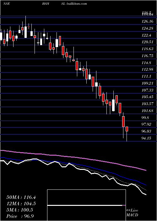Viewport: 157px width, 221px height.
Task: Click the 124.28 price axis label
Action: click(x=148, y=28)
